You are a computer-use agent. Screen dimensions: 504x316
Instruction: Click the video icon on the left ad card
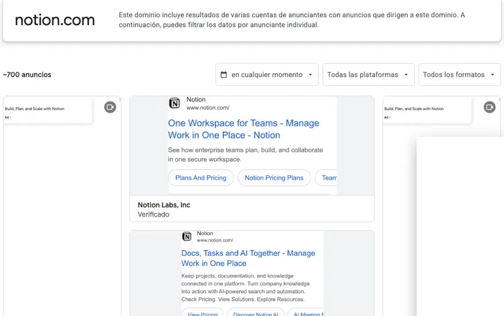pyautogui.click(x=110, y=107)
